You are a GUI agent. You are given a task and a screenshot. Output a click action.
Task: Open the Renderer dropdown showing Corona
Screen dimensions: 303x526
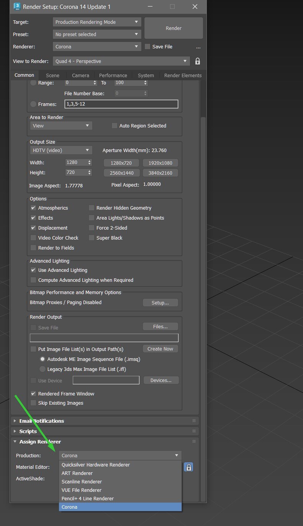tap(97, 46)
